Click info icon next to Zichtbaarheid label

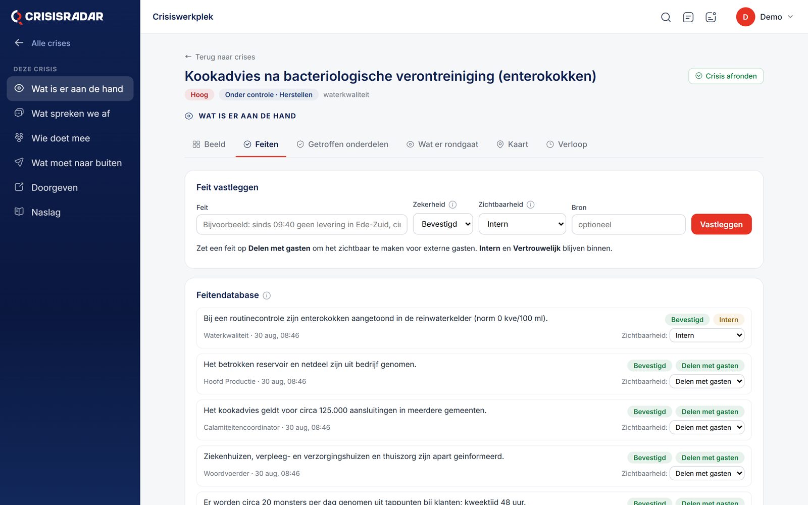(530, 205)
